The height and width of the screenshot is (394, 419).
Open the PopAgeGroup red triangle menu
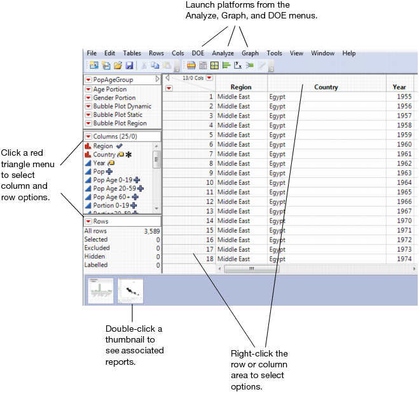[88, 79]
